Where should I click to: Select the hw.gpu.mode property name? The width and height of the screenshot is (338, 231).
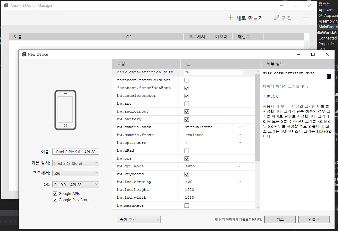coord(130,166)
